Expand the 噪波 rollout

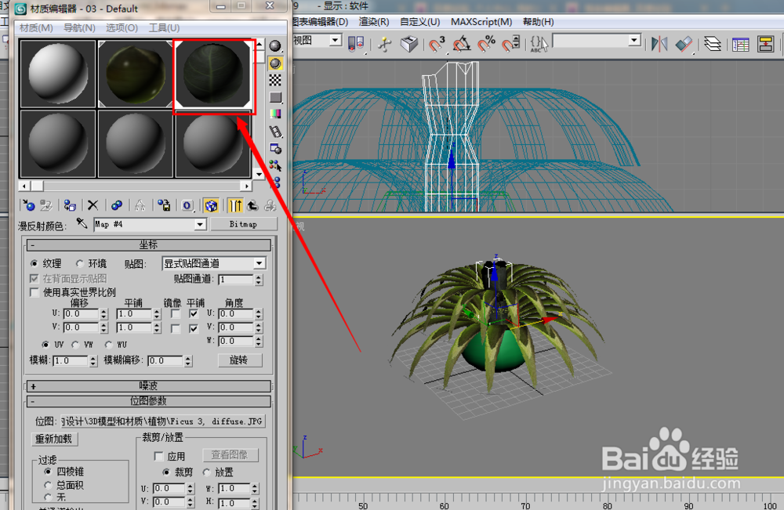[148, 386]
